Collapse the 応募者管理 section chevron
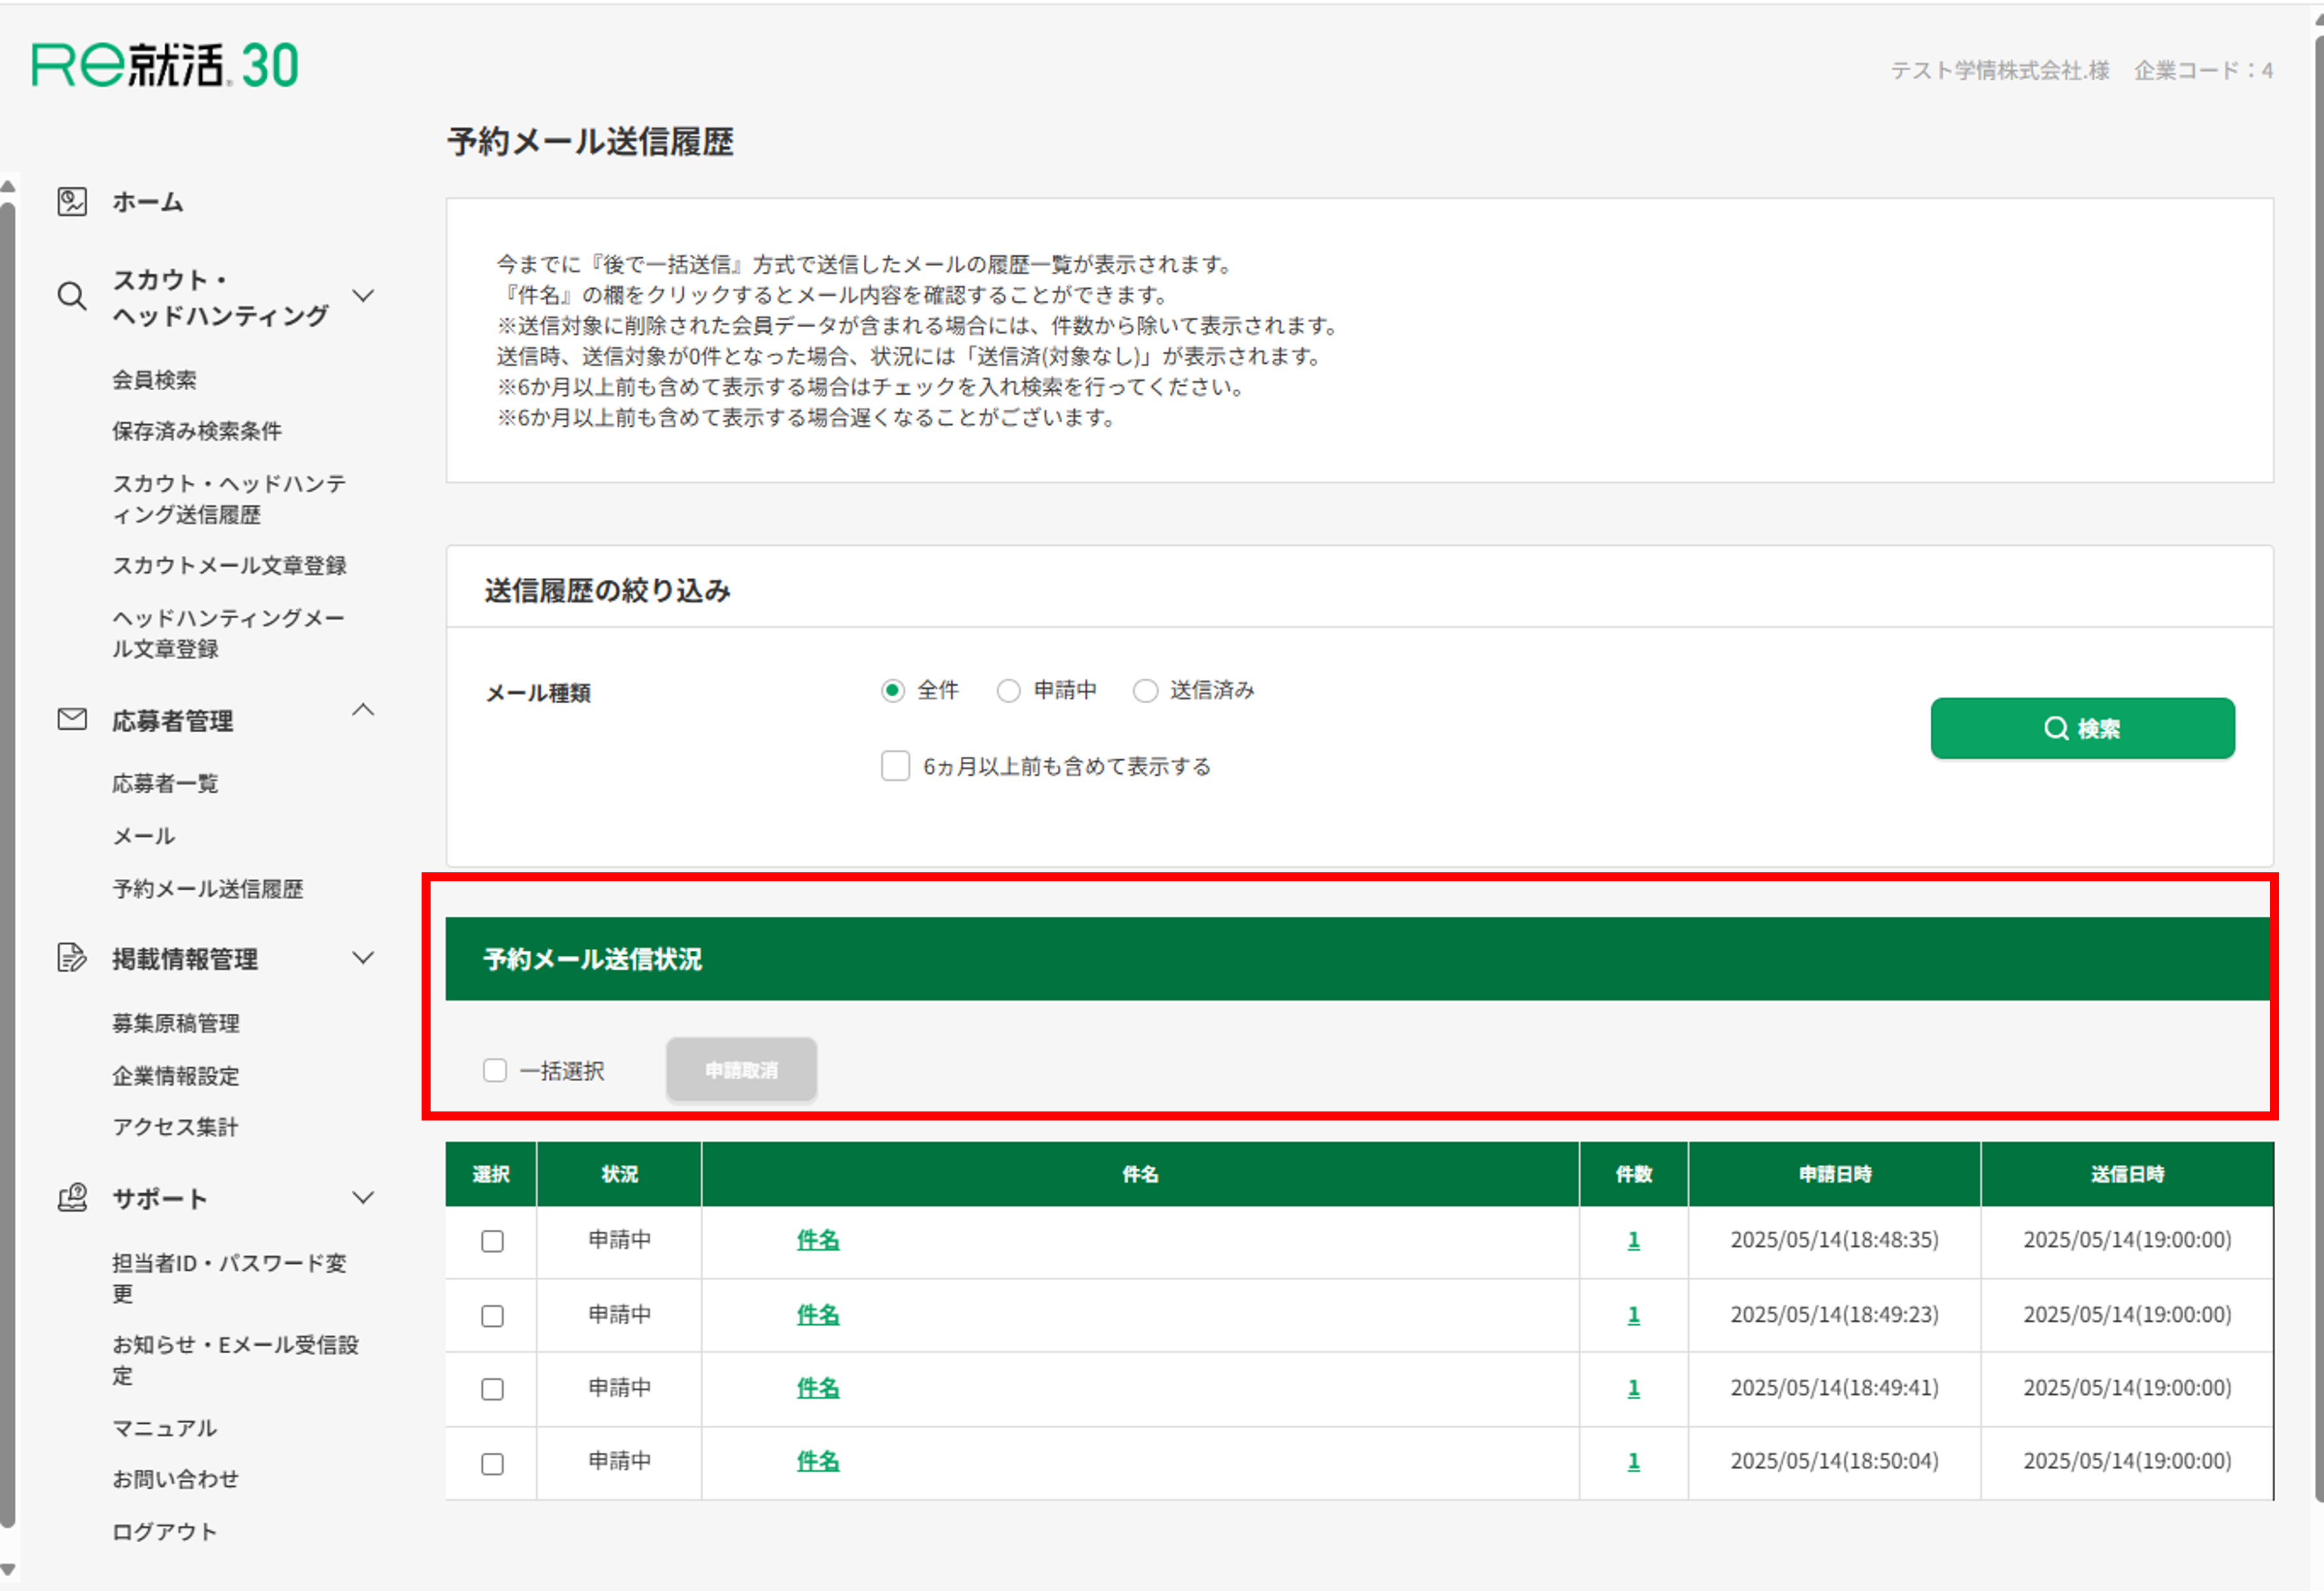2324x1591 pixels. (364, 710)
